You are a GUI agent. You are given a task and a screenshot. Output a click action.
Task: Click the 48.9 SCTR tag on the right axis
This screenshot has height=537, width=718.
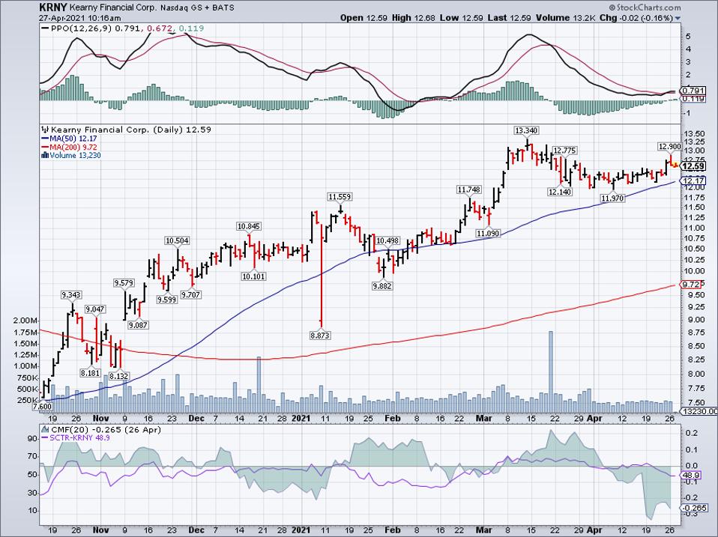(x=690, y=476)
